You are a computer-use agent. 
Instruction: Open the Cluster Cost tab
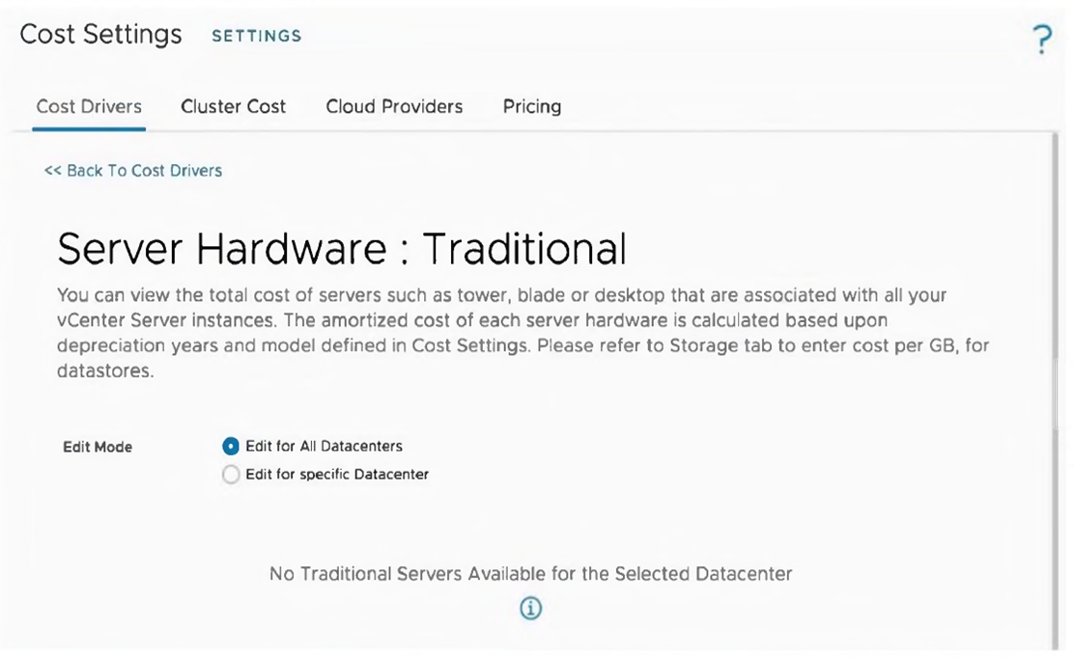(233, 106)
